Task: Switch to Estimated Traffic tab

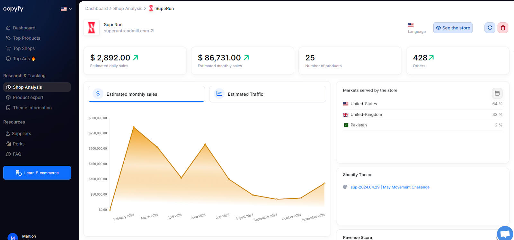Action: [268, 94]
